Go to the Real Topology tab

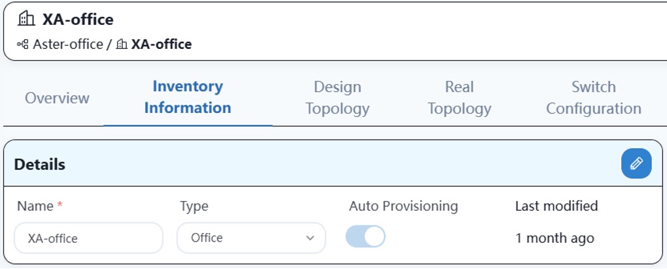point(460,98)
